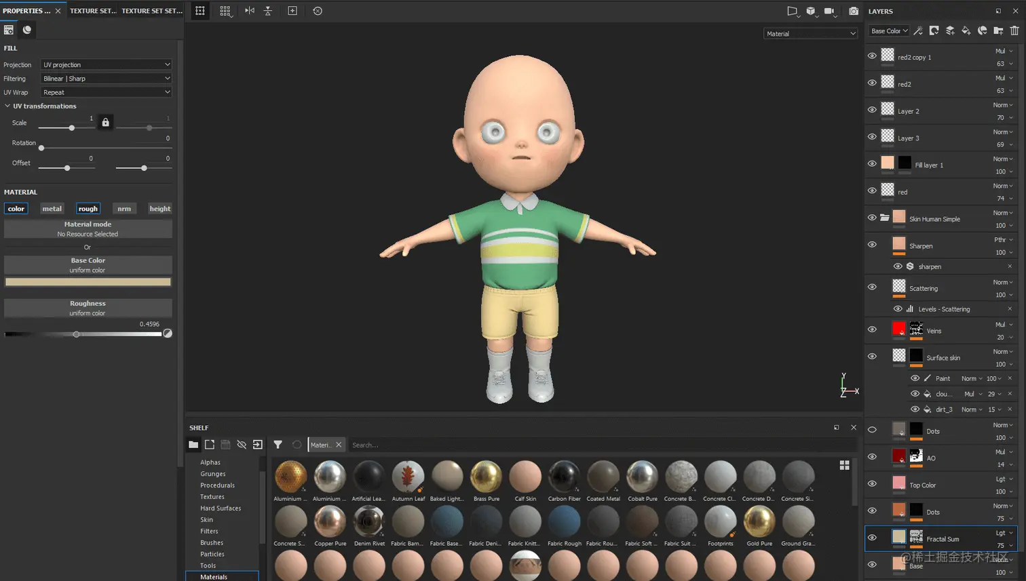1026x581 pixels.
Task: Click the add effect magic wand icon
Action: 918,31
